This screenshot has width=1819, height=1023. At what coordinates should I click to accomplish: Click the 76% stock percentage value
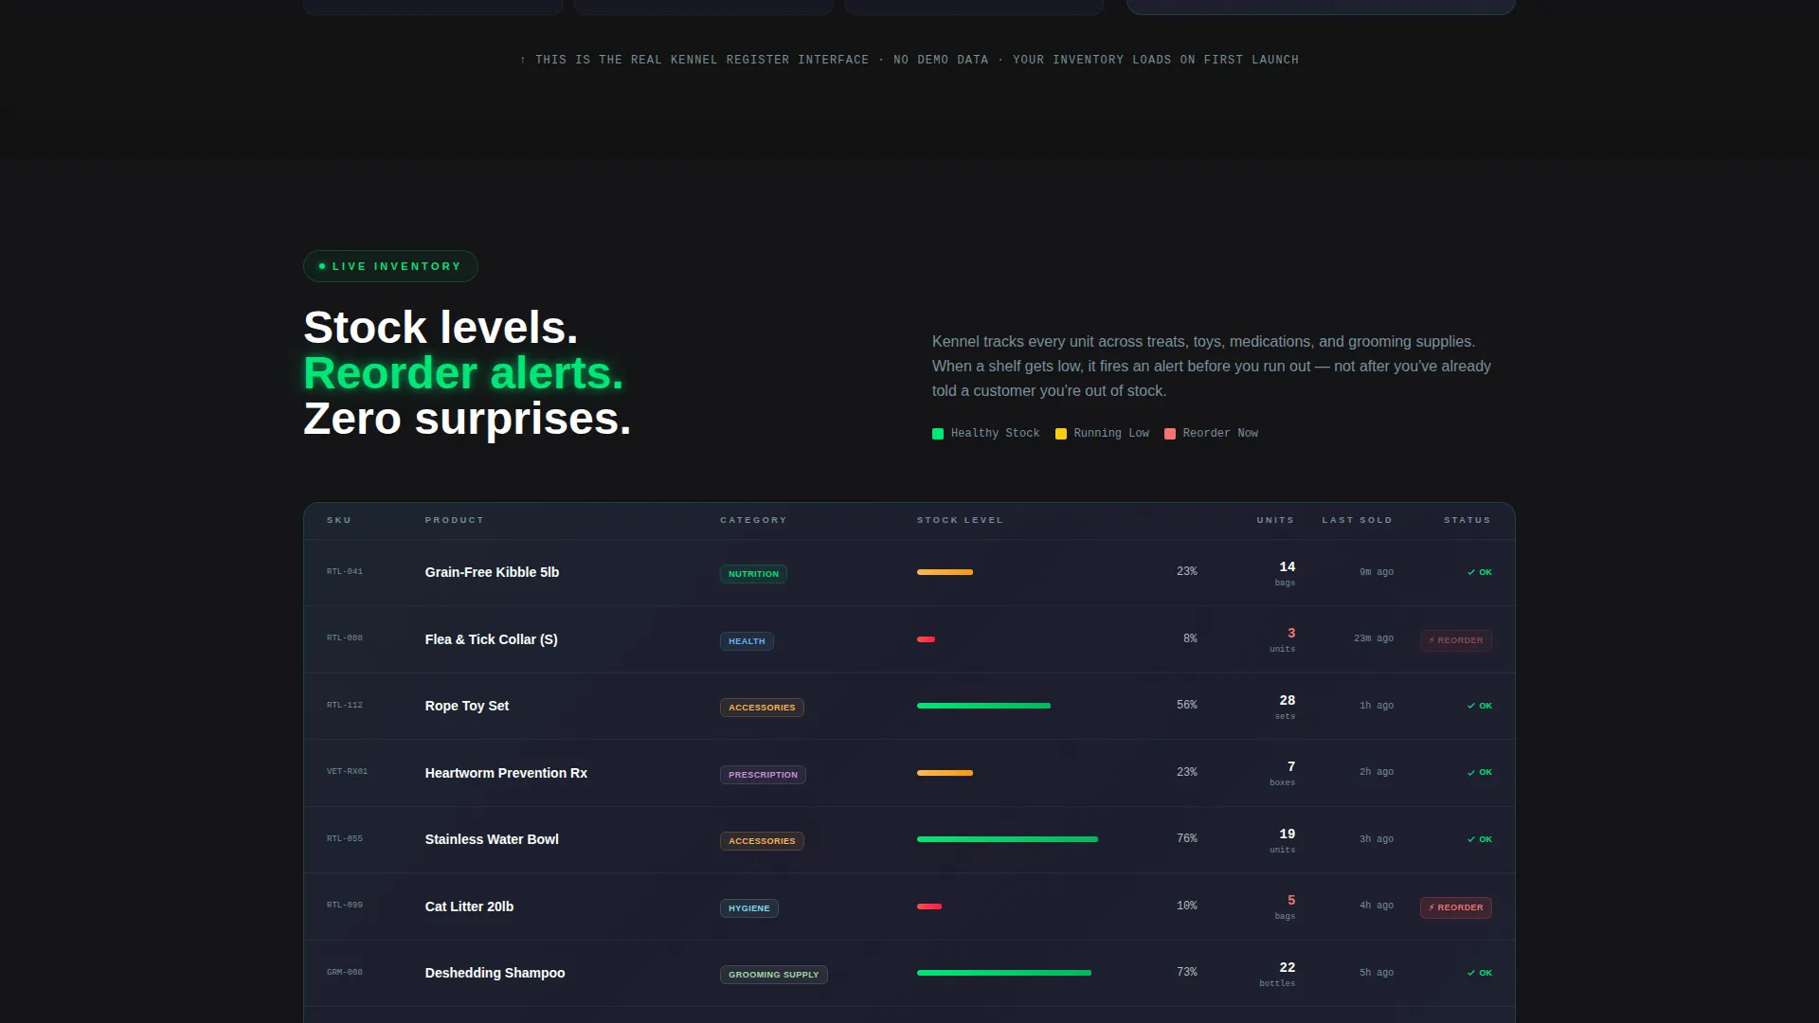[1187, 839]
